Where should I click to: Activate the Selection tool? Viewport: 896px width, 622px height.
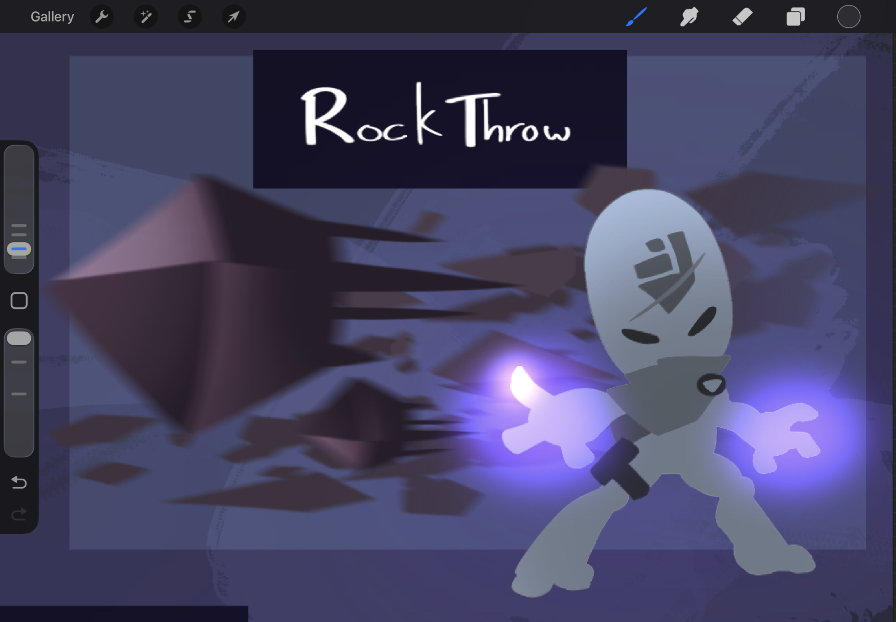coord(190,17)
